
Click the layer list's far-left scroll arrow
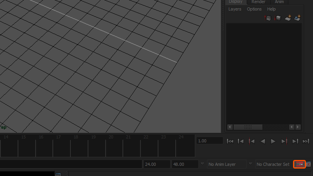coord(230,127)
